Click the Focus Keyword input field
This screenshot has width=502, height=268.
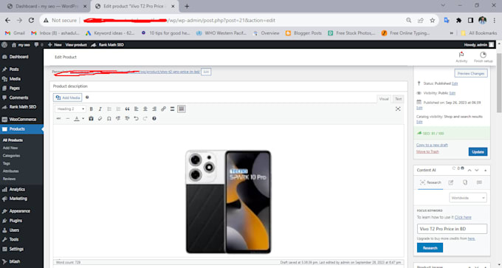(x=452, y=229)
